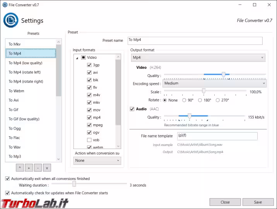This screenshot has height=209, width=277.
Task: Move preset down with the v button
Action: coord(47,168)
